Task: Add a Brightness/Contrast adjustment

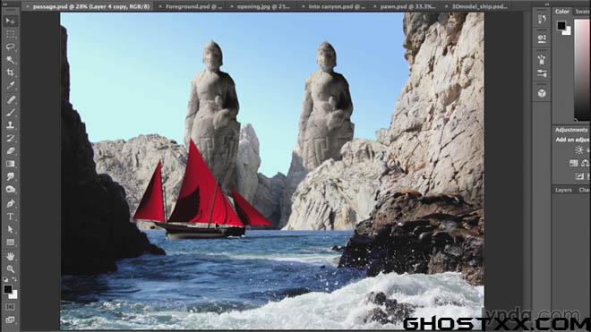Action: 579,150
